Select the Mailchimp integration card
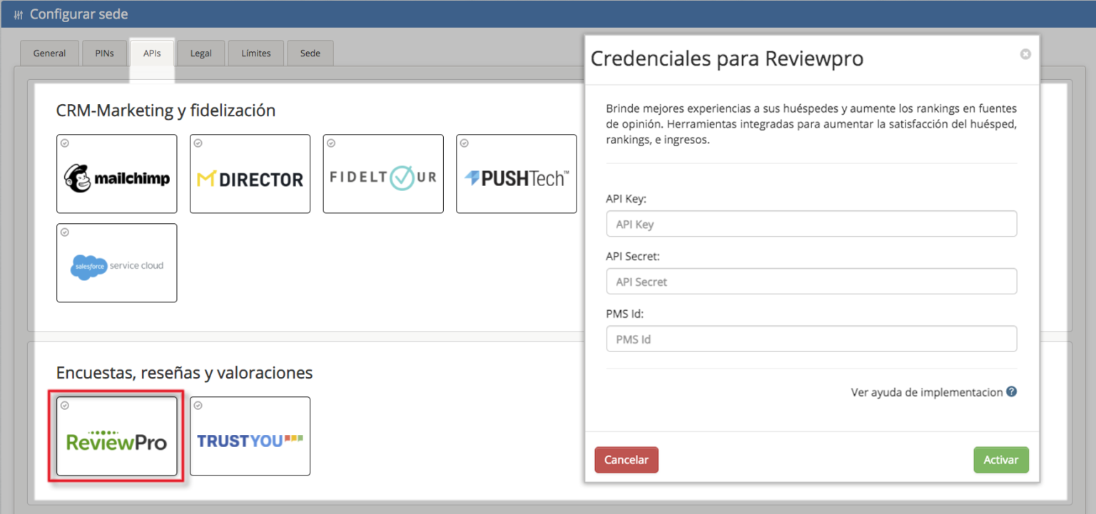This screenshot has width=1096, height=514. pyautogui.click(x=116, y=173)
